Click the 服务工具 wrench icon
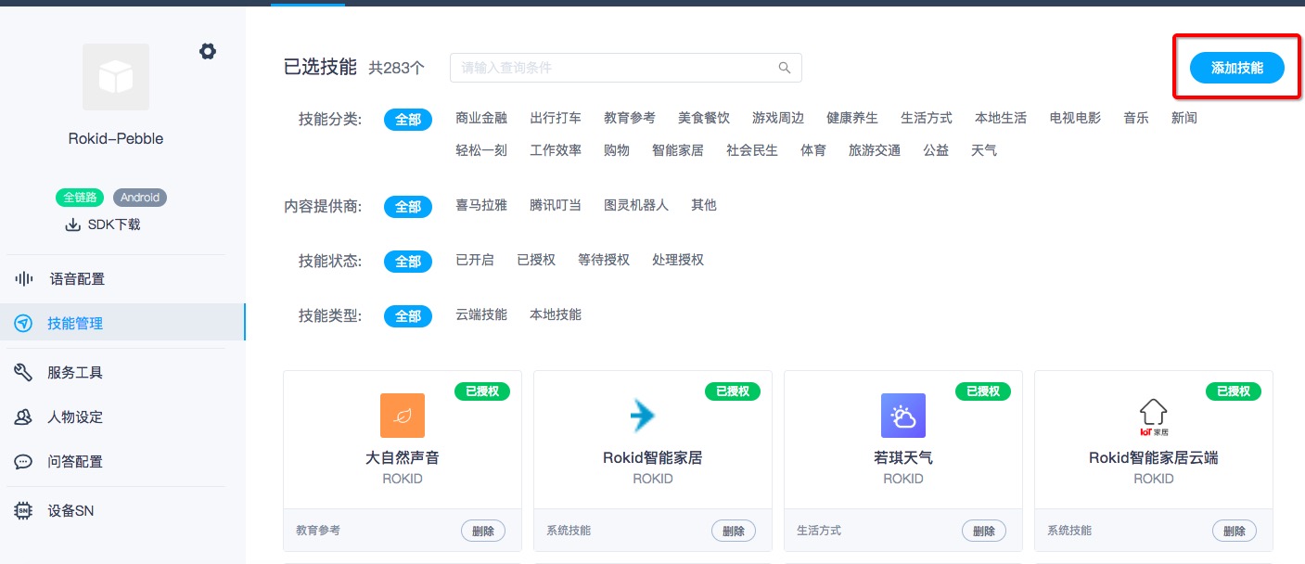 pos(23,373)
